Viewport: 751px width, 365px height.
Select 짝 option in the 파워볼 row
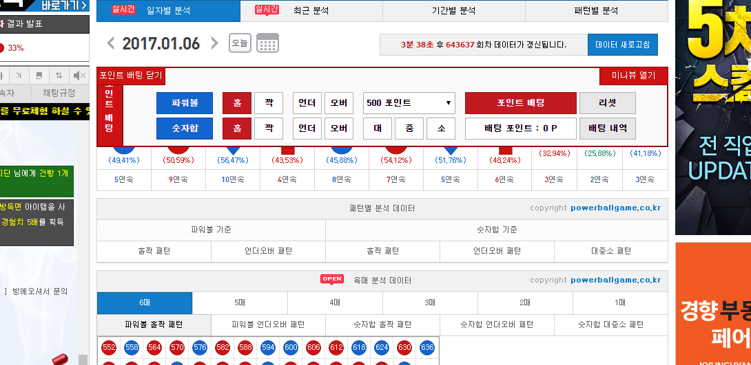click(269, 103)
